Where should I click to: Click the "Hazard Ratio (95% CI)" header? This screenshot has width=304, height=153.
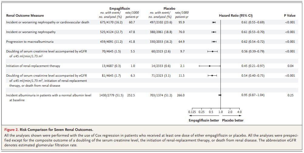click(x=235, y=15)
